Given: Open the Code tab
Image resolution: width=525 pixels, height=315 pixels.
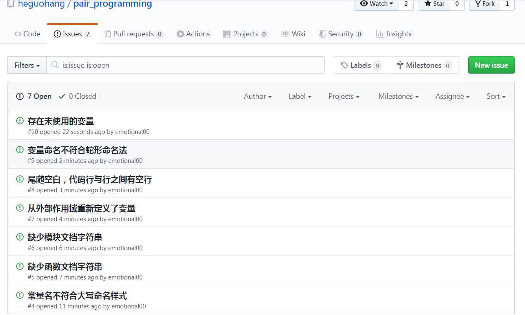Looking at the screenshot, I should click(x=27, y=34).
